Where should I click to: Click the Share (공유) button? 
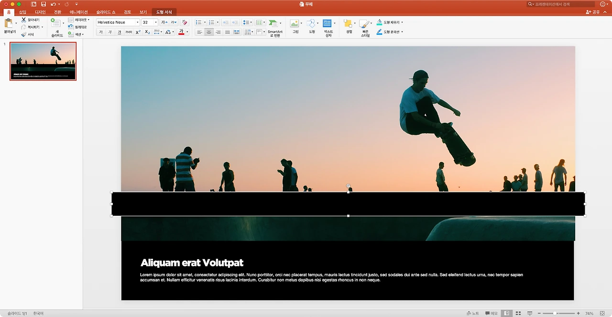pos(593,12)
